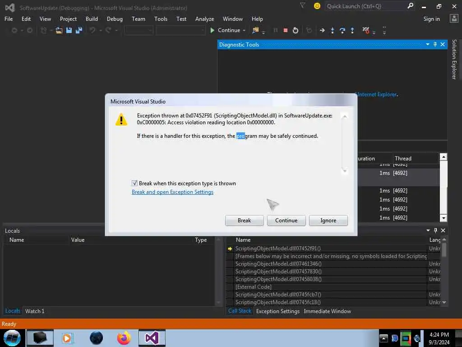Click the Step Into icon

point(333,30)
